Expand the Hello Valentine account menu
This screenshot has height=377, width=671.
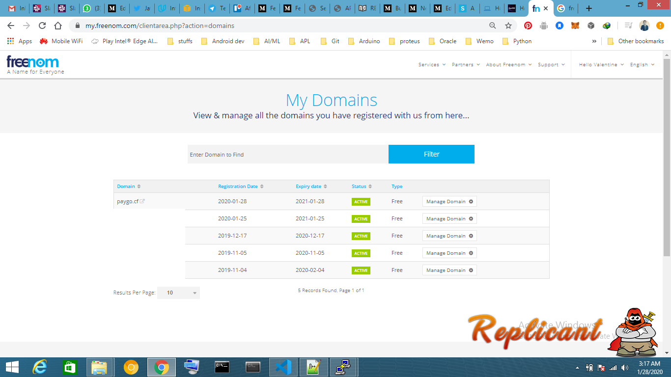point(601,65)
